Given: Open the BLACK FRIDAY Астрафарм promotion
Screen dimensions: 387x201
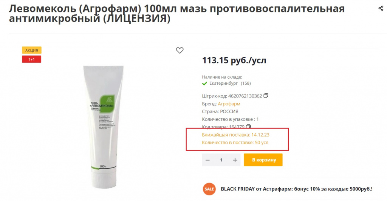Looking at the screenshot, I should 296,189.
